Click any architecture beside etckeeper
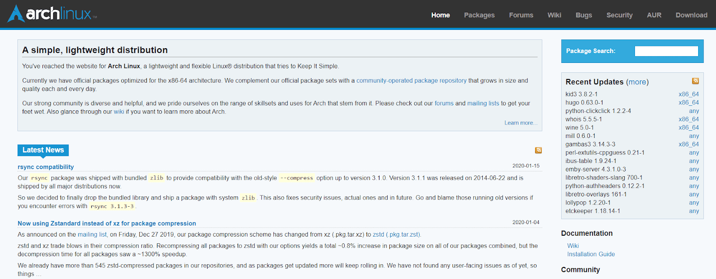 point(694,211)
